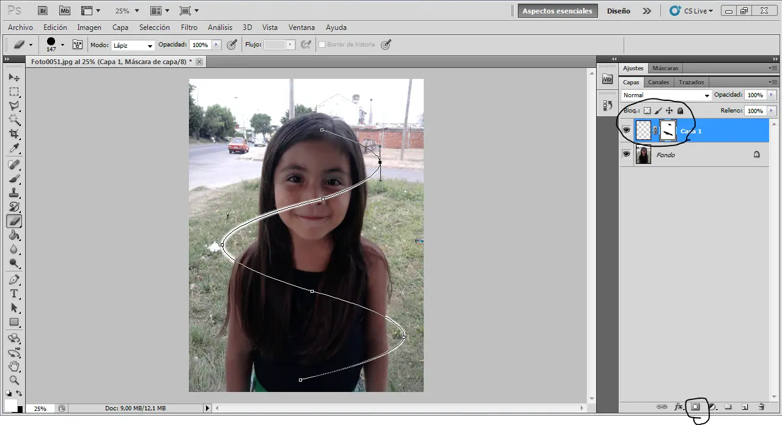Open the eraser opacity slider arrow
Image resolution: width=782 pixels, height=425 pixels.
tap(216, 45)
